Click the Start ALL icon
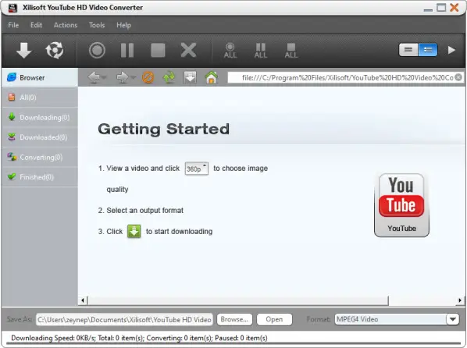The width and height of the screenshot is (467, 348). coord(230,51)
